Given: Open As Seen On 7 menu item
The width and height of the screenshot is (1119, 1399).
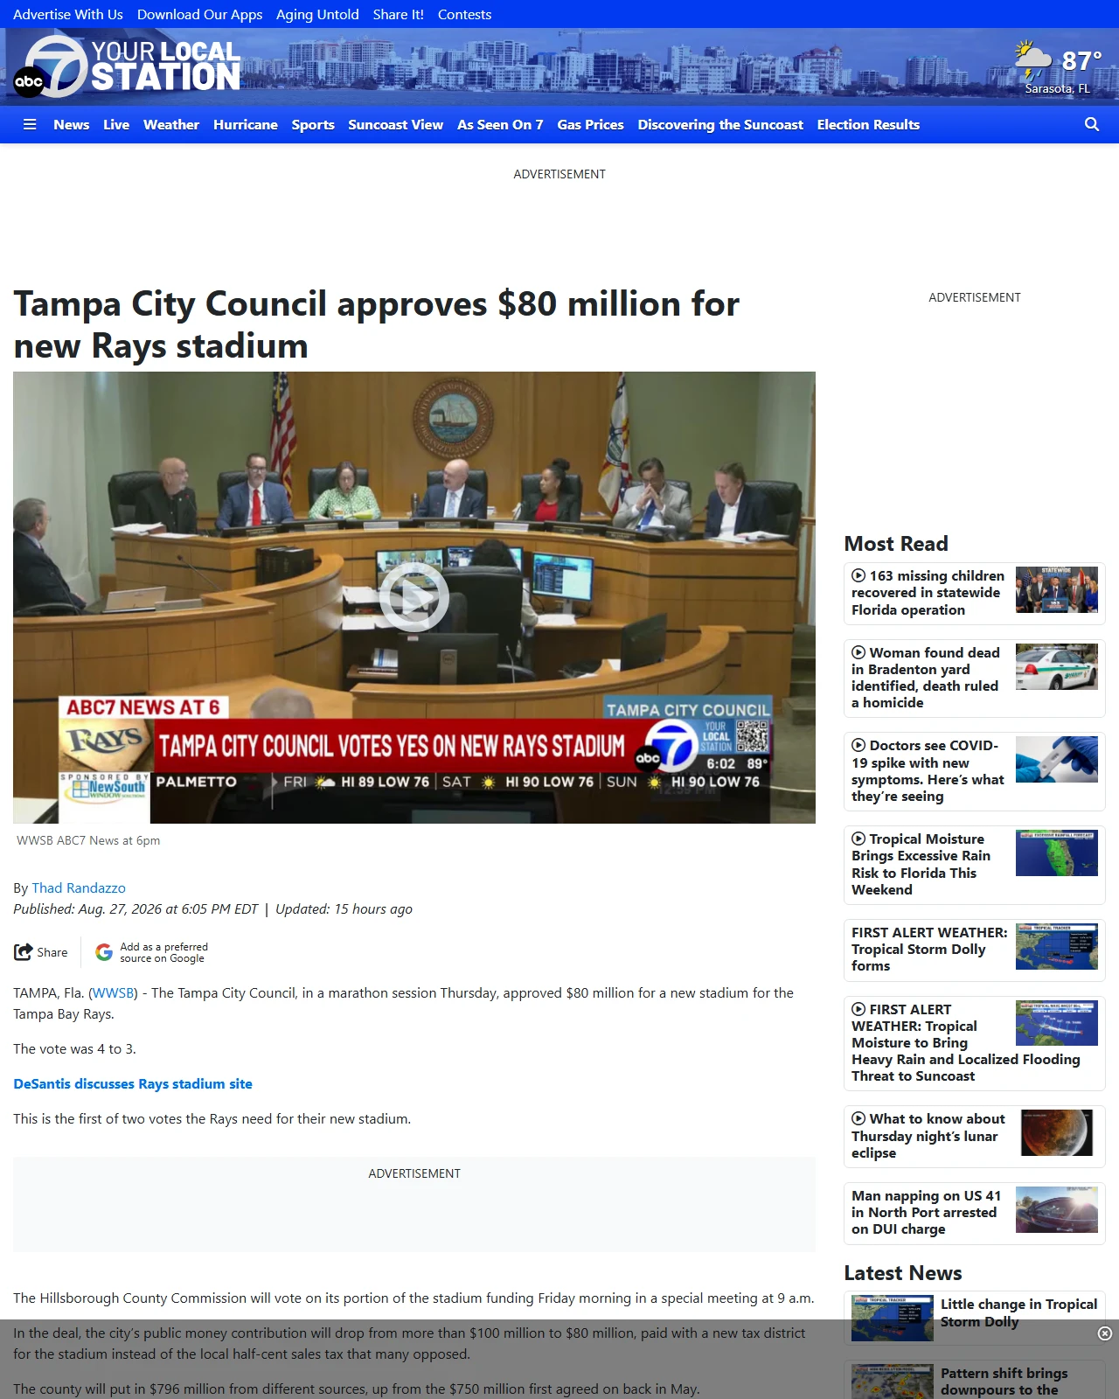Looking at the screenshot, I should (500, 124).
